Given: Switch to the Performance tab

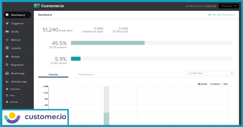Looking at the screenshot, I should coord(86,74).
